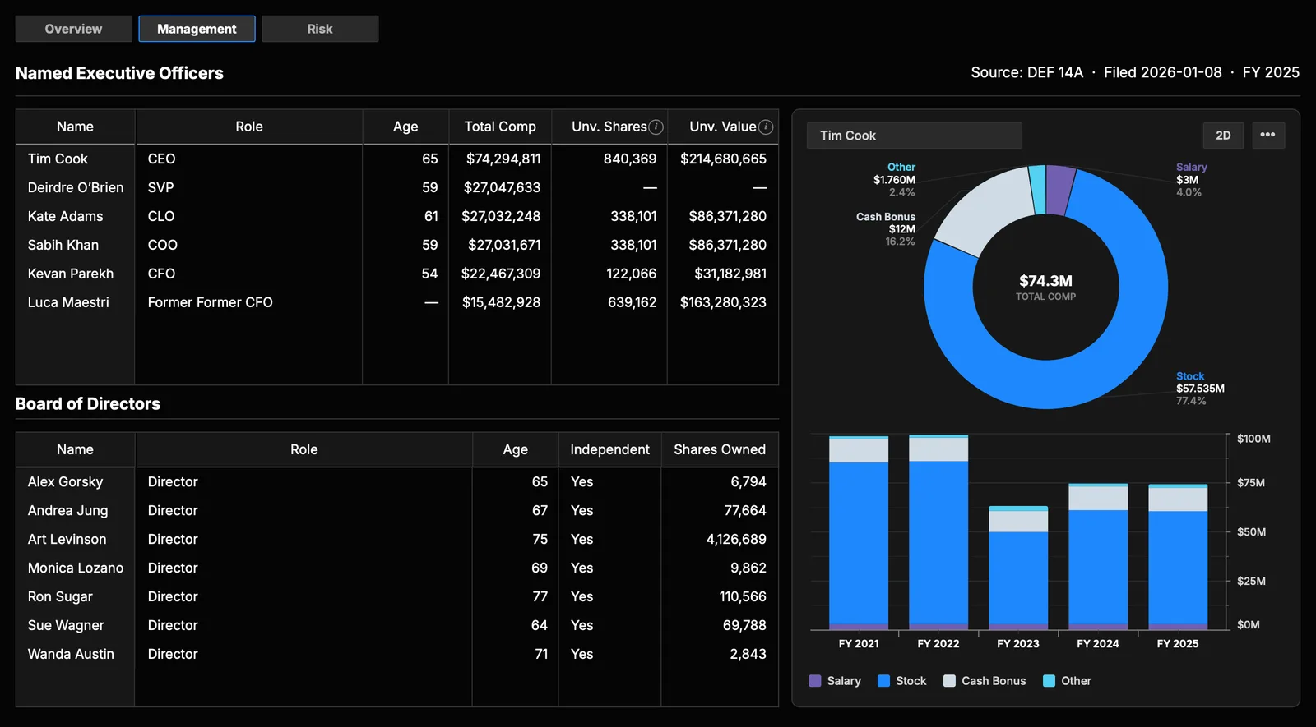The width and height of the screenshot is (1316, 727).
Task: Toggle the 2D chart view button
Action: point(1223,135)
